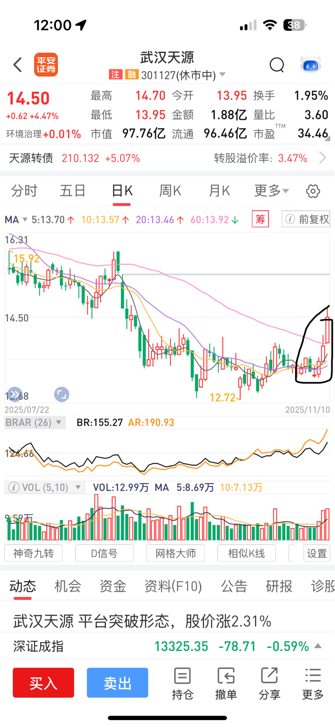
Task: Expand stock title dropdown triangle
Action: pos(222,75)
